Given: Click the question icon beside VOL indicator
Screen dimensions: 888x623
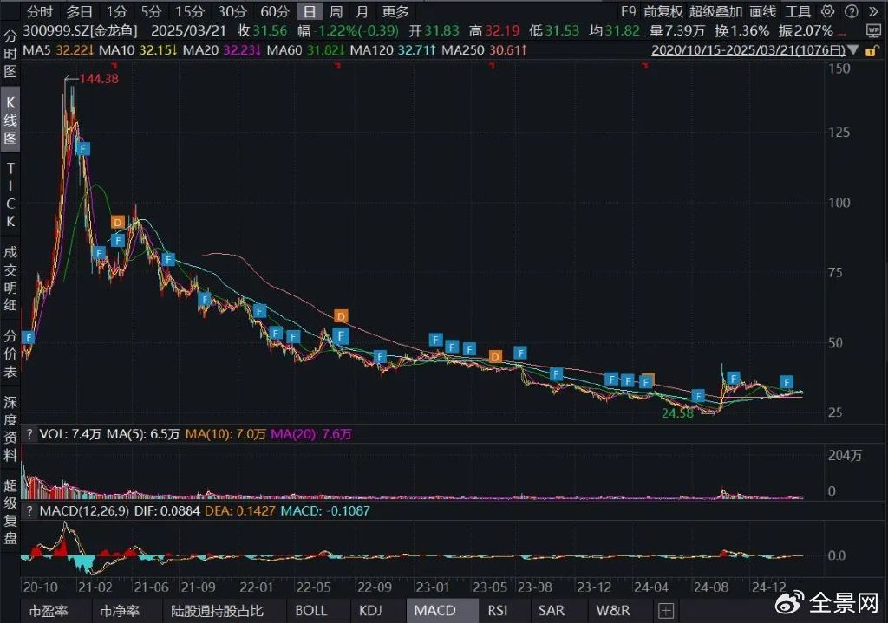Looking at the screenshot, I should tap(32, 433).
